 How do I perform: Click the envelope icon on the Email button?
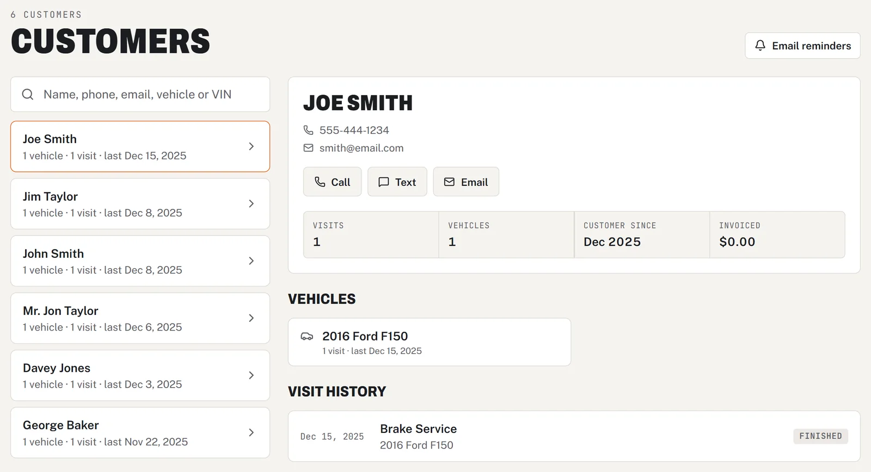tap(449, 182)
